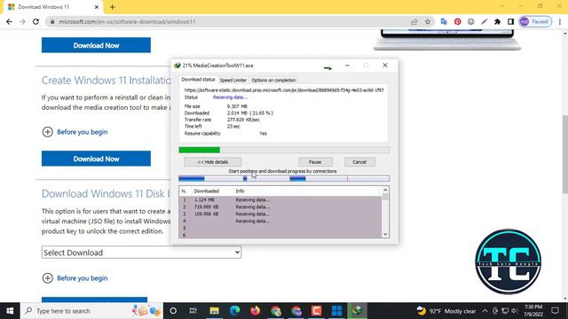Open a new browser tab with plus icon
This screenshot has width=568, height=319.
tap(113, 7)
